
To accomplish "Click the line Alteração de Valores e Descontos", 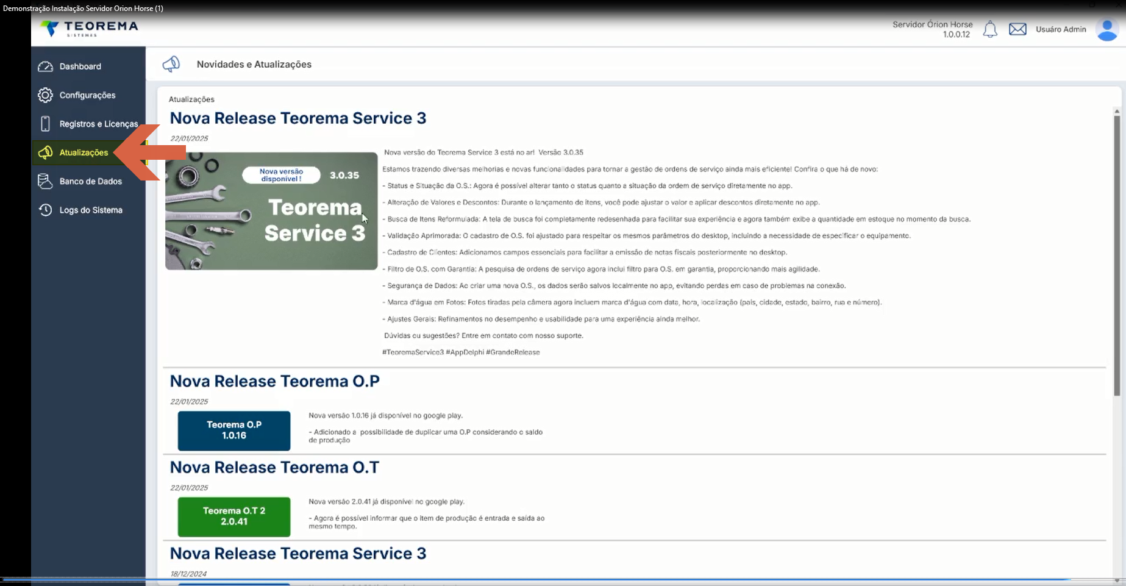I will (x=601, y=202).
